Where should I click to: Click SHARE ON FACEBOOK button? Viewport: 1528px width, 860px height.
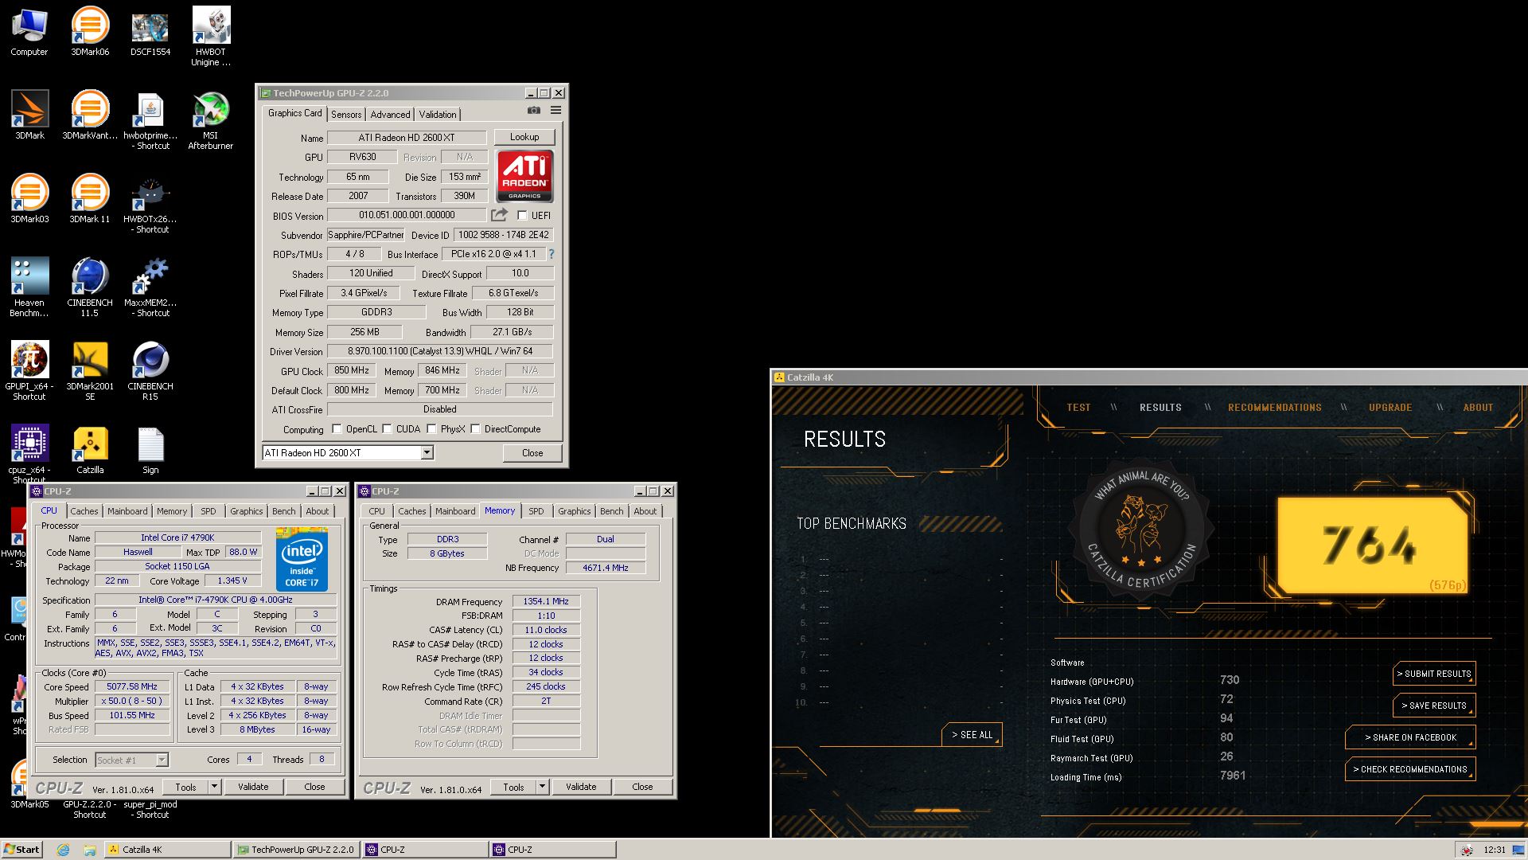pyautogui.click(x=1410, y=737)
